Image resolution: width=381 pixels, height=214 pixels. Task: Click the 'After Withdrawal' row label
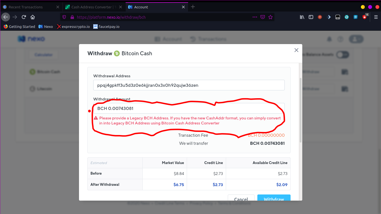[x=105, y=184]
